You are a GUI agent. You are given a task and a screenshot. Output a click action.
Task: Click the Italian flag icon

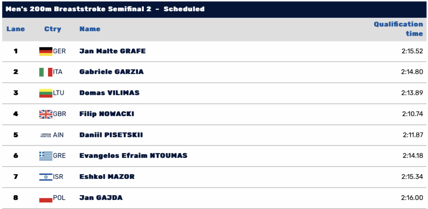46,72
